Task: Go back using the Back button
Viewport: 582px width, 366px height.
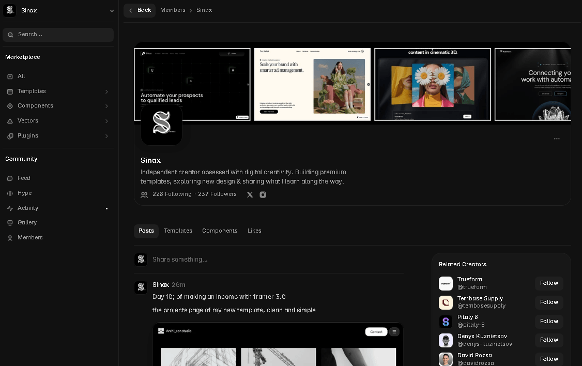Action: pos(140,10)
